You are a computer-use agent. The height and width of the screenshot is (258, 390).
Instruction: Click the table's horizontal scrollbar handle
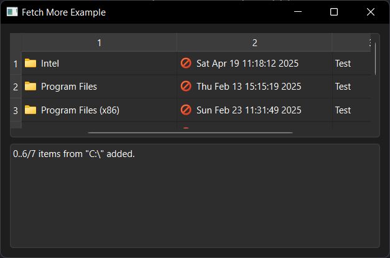(x=190, y=133)
